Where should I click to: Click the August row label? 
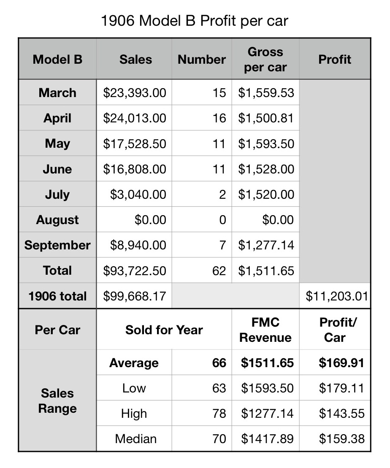point(57,219)
